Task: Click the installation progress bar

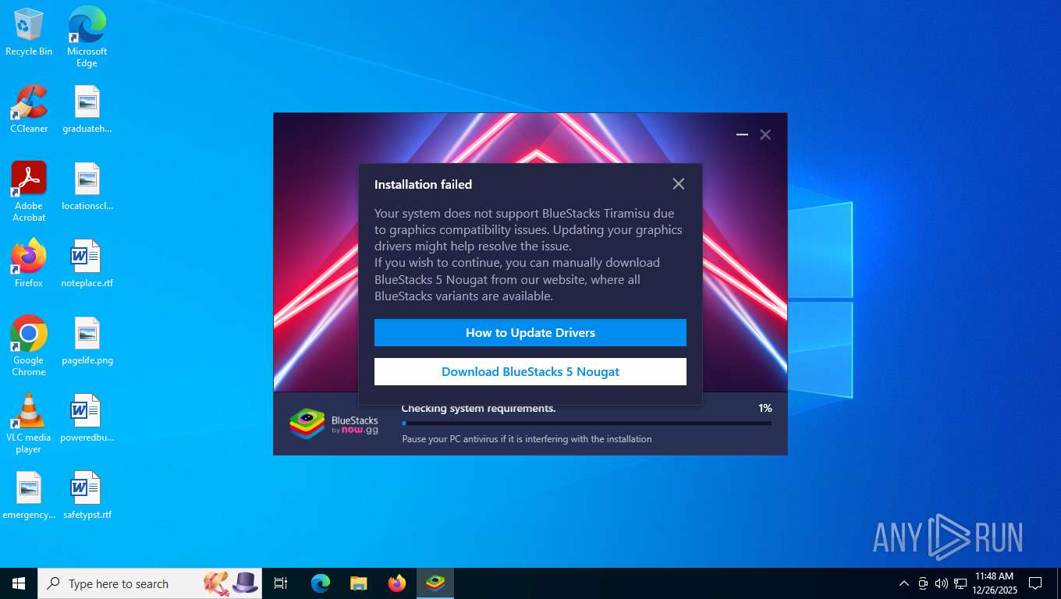Action: coord(587,424)
